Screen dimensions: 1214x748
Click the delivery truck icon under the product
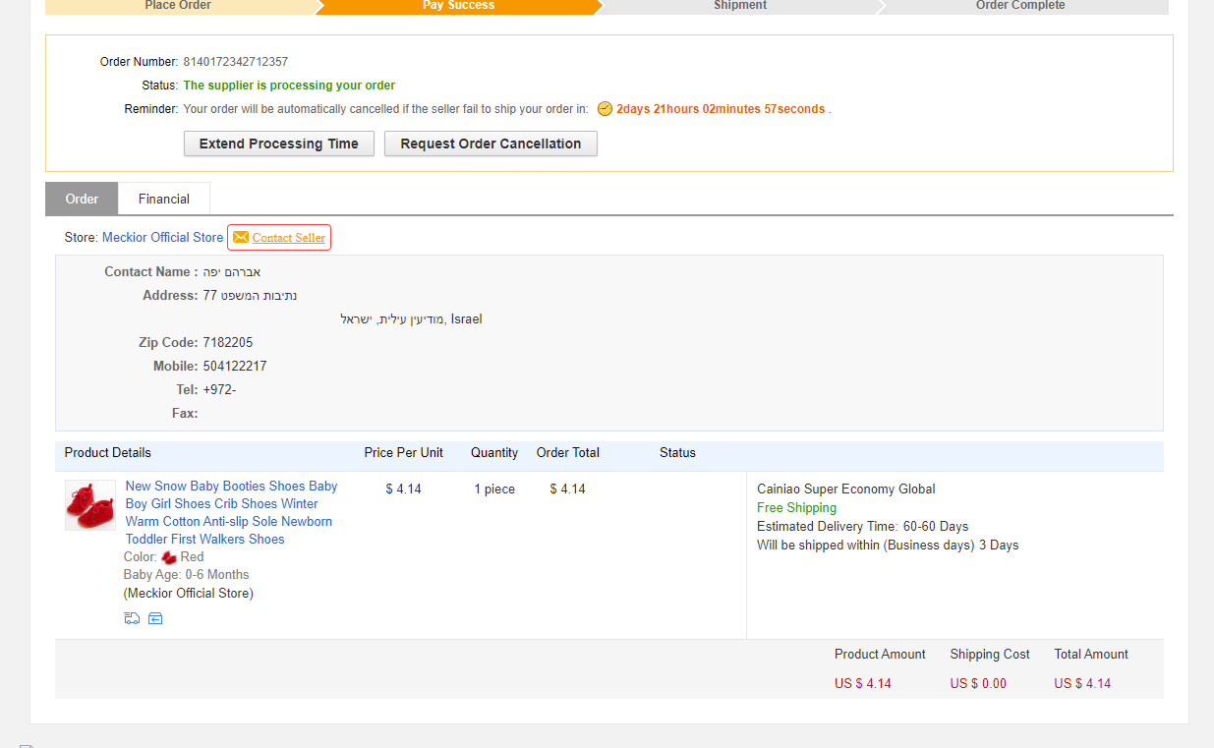[x=132, y=618]
